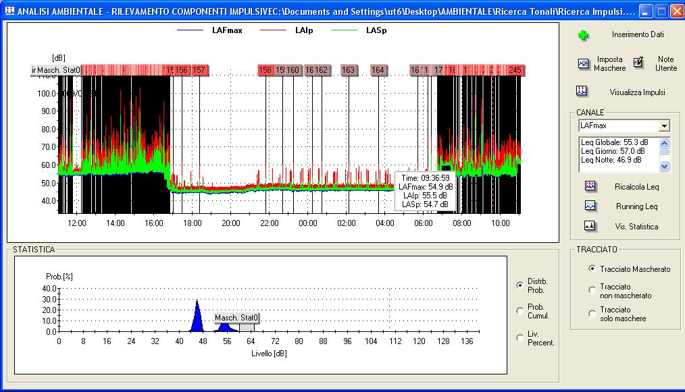Screen dimensions: 685x392
Task: Click Visualizza Impulsi label
Action: (x=637, y=92)
